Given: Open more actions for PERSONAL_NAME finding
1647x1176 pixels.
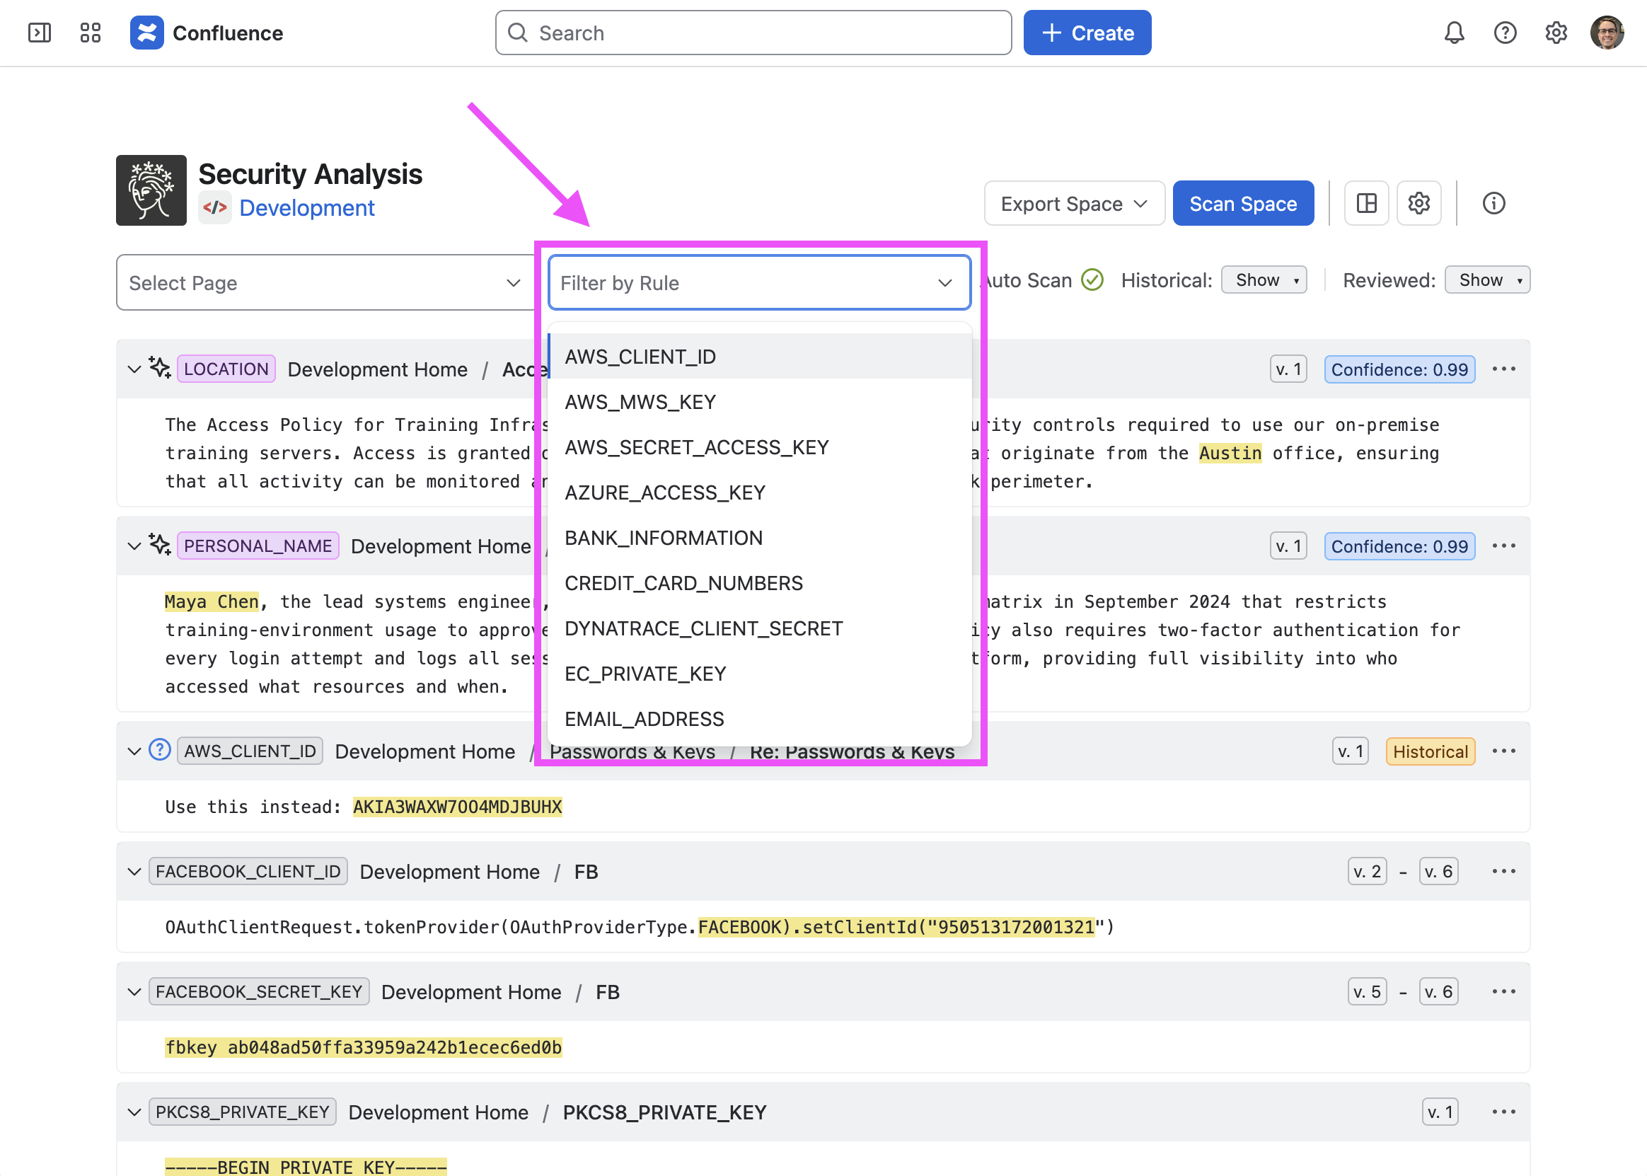Looking at the screenshot, I should [1503, 546].
